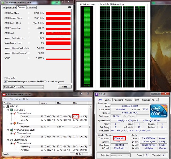
Task: Select the Air Flow temperature row
Action: tap(54, 150)
